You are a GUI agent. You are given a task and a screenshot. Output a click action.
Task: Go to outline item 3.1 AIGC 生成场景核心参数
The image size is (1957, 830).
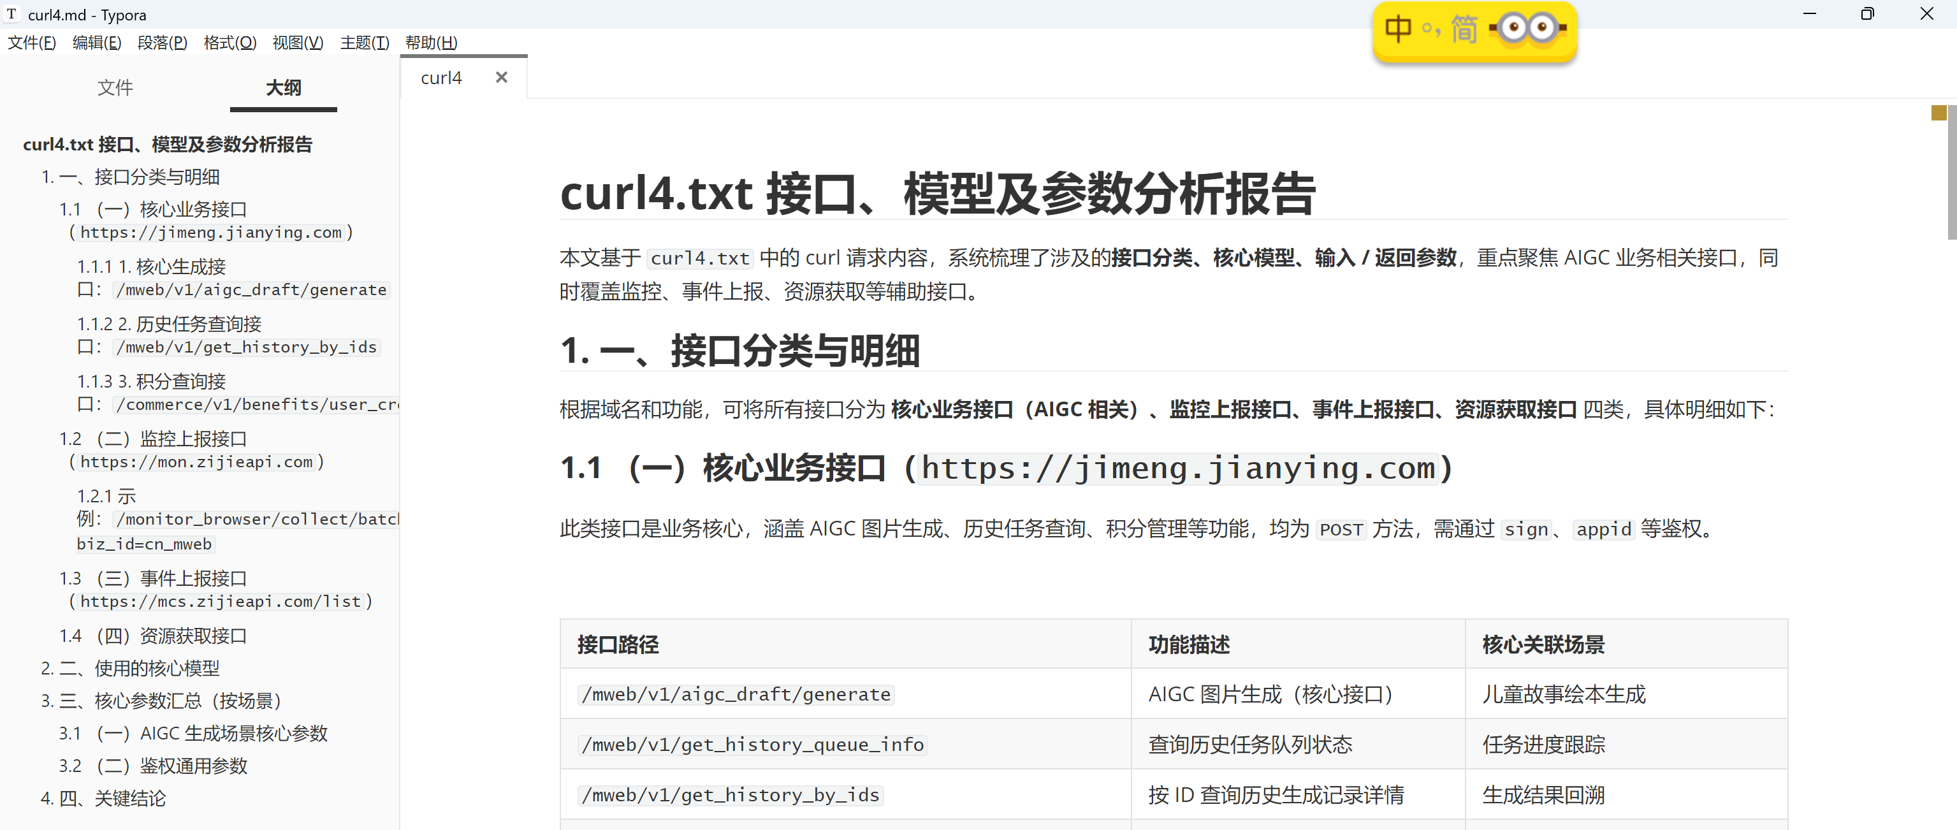point(194,734)
